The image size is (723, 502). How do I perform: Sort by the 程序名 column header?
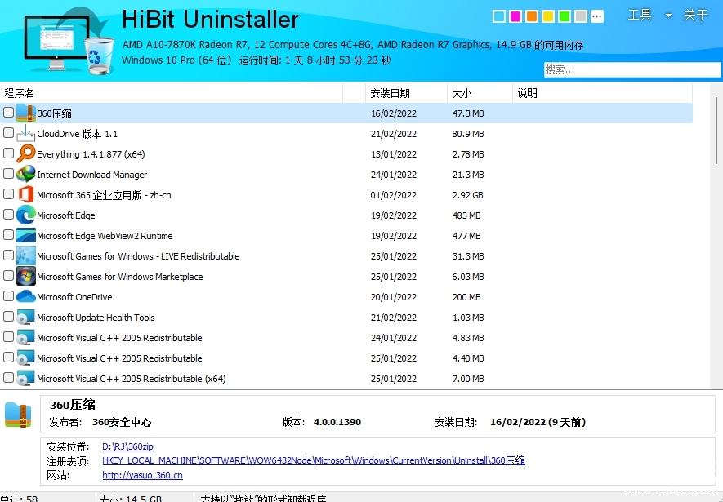coord(172,93)
